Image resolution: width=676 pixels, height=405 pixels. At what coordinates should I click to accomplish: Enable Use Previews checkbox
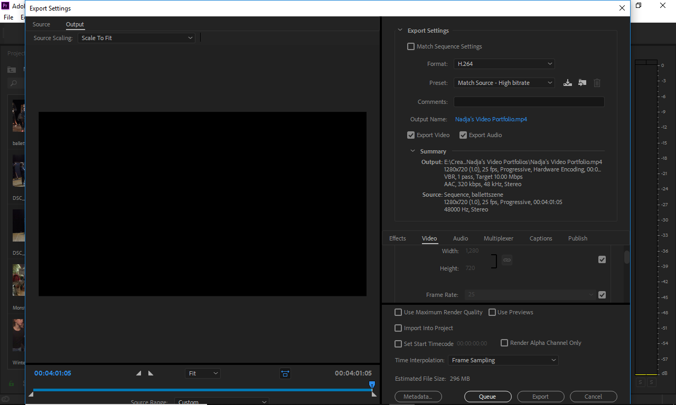(x=492, y=312)
